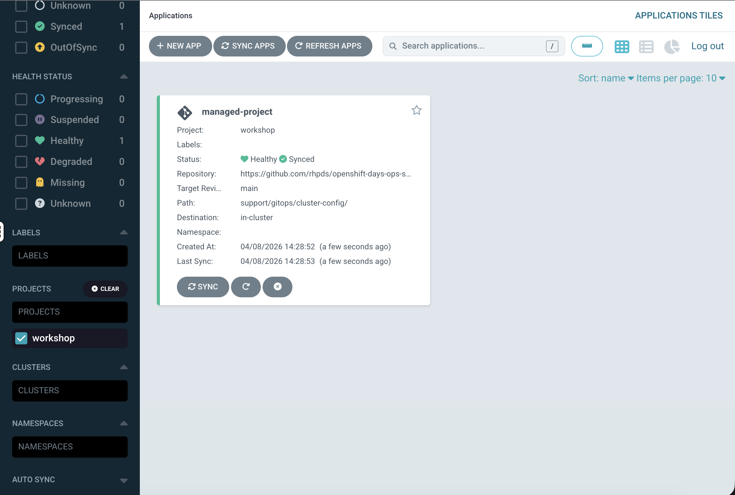Check the Degraded filter checkbox
Viewport: 735px width, 495px height.
21,162
